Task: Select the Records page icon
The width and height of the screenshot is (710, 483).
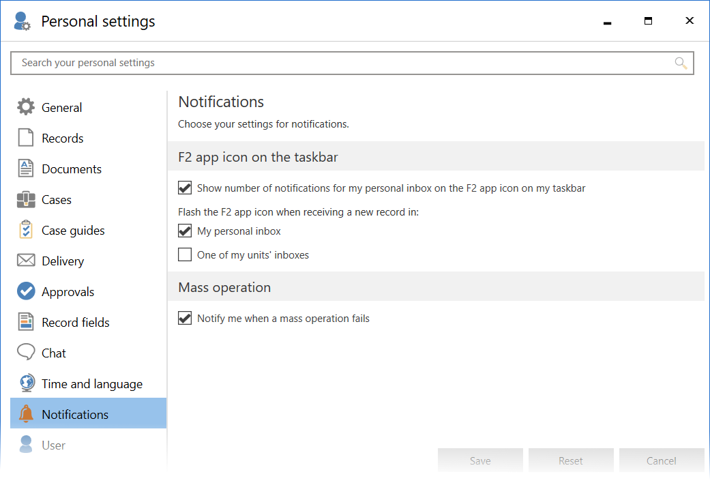Action: click(26, 138)
